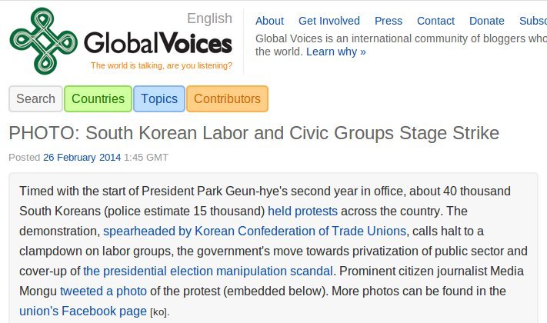The height and width of the screenshot is (323, 547).
Task: Go to Get Involved
Action: [329, 21]
